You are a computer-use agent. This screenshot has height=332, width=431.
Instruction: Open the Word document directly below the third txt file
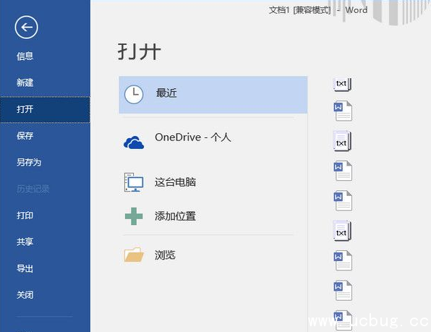click(x=343, y=260)
